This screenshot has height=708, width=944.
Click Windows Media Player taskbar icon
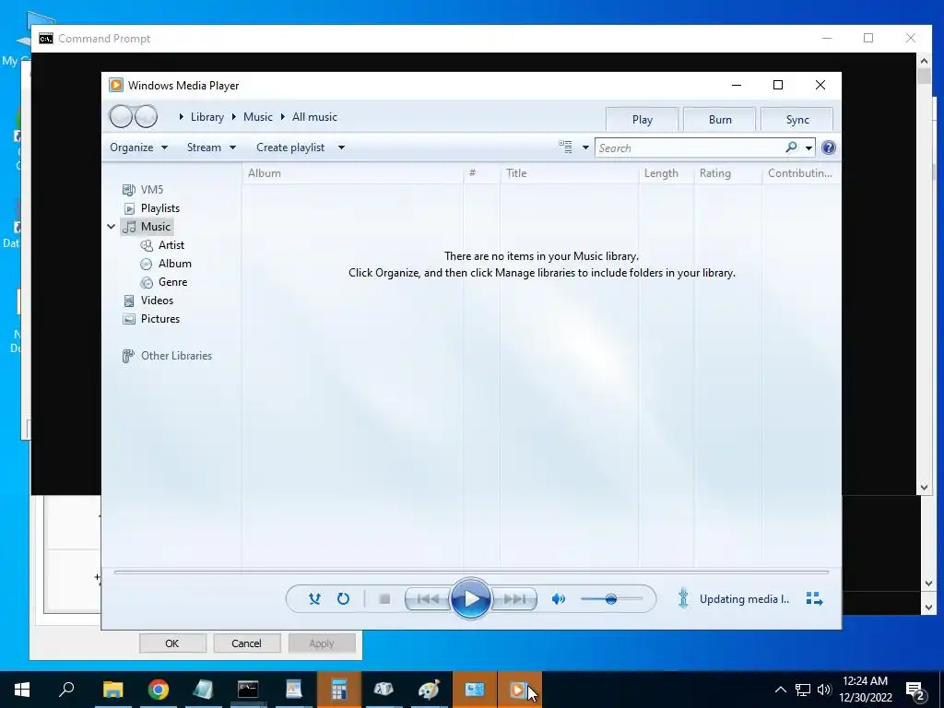coord(519,690)
